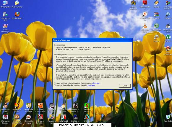This screenshot has width=172, height=127.
Task: Click the technical information "click here" link
Action: click(x=96, y=83)
